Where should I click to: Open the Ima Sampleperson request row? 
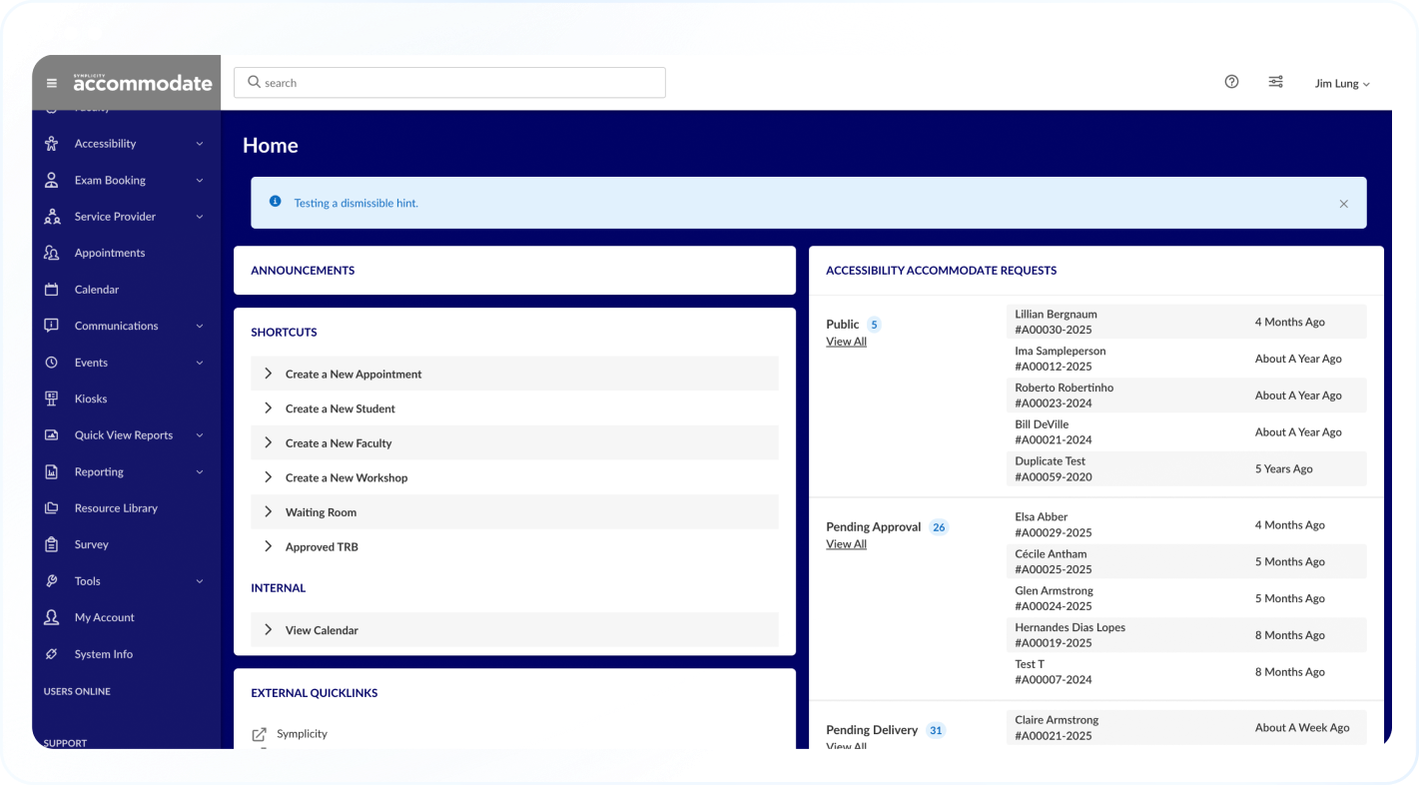[x=1186, y=359]
